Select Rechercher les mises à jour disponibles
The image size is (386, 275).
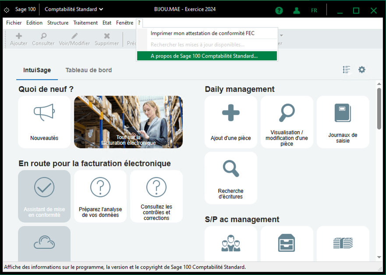pyautogui.click(x=207, y=45)
